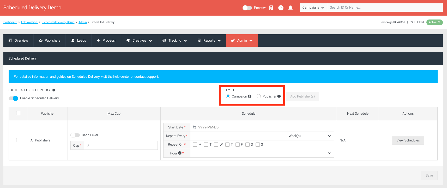This screenshot has width=447, height=188.
Task: Toggle the Preview switch
Action: click(x=247, y=8)
